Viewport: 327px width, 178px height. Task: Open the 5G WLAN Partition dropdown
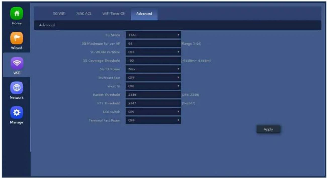(153, 52)
